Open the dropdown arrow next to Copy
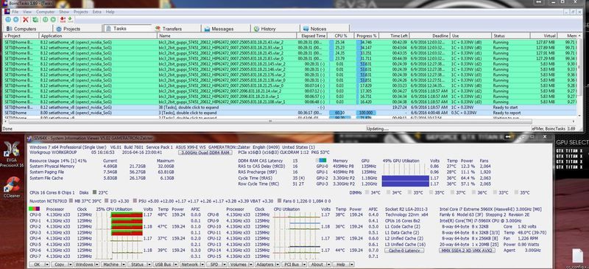The image size is (589, 269). click(x=70, y=265)
